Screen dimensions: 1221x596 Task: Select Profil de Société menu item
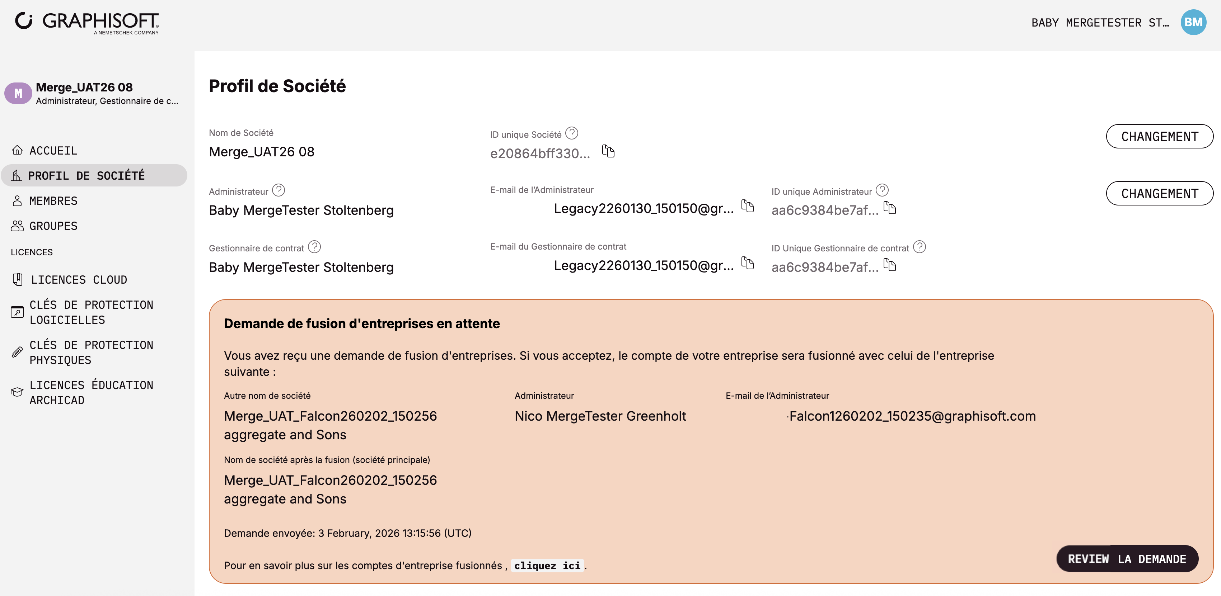coord(94,175)
